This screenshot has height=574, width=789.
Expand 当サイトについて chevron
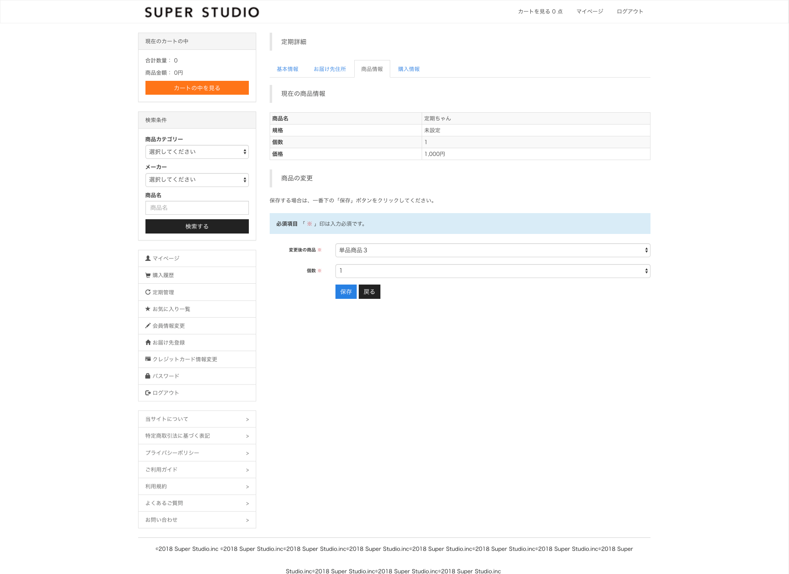[x=247, y=419]
